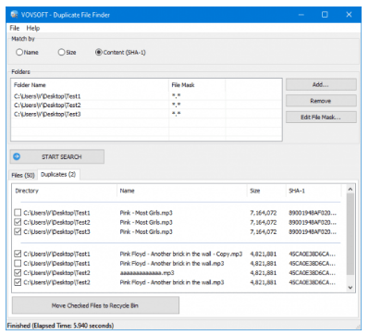Click the Remove folder button
This screenshot has width=369, height=335.
coord(321,101)
